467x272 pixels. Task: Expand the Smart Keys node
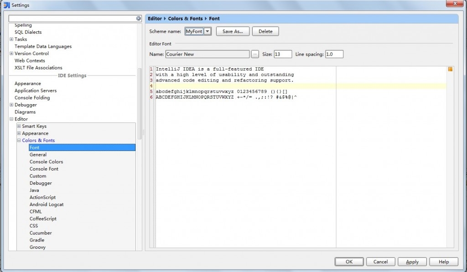pos(19,126)
